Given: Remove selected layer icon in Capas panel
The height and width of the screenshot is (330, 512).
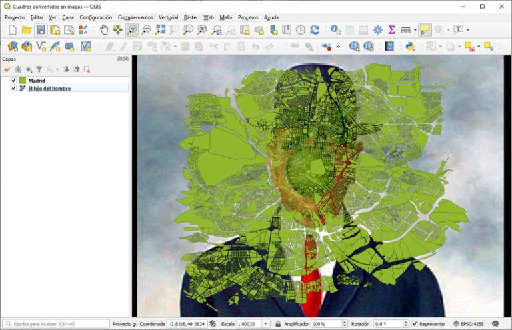Looking at the screenshot, I should pyautogui.click(x=87, y=69).
